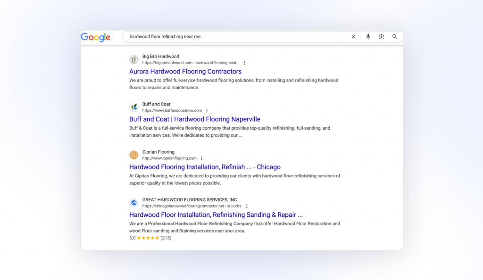Start voice search with microphone icon
The height and width of the screenshot is (280, 483).
click(x=368, y=37)
